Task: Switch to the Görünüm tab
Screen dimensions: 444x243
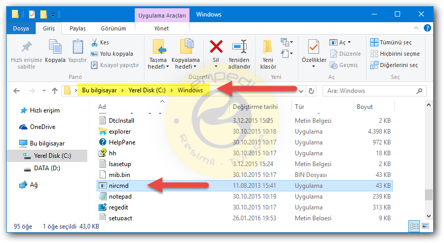Action: (x=113, y=28)
